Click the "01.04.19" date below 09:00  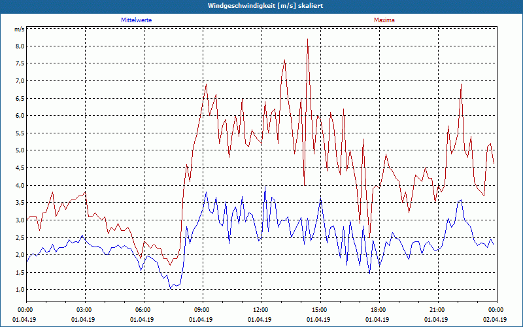click(201, 320)
